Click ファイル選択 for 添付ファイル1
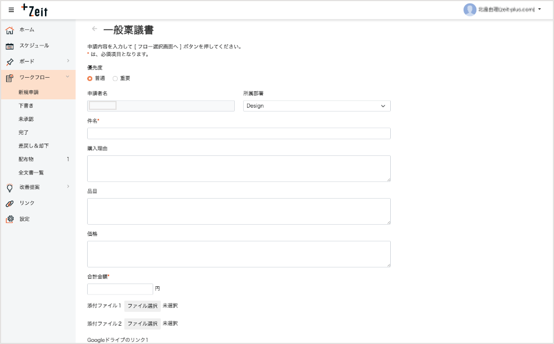554x344 pixels. click(x=142, y=306)
